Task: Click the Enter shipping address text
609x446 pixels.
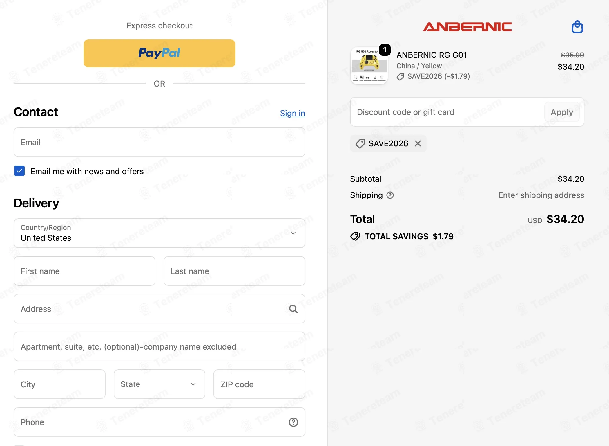Action: (541, 195)
